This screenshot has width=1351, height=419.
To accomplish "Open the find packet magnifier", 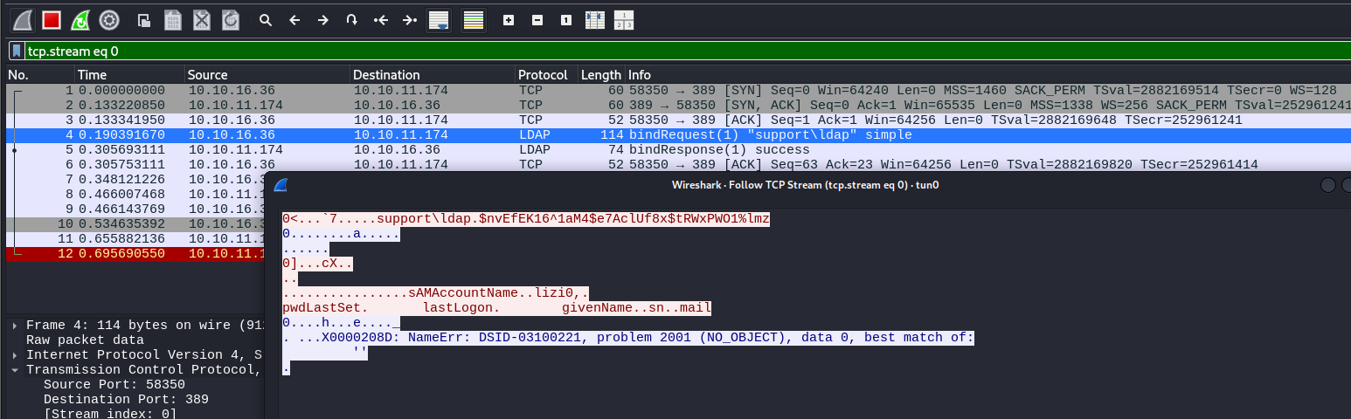I will (266, 19).
